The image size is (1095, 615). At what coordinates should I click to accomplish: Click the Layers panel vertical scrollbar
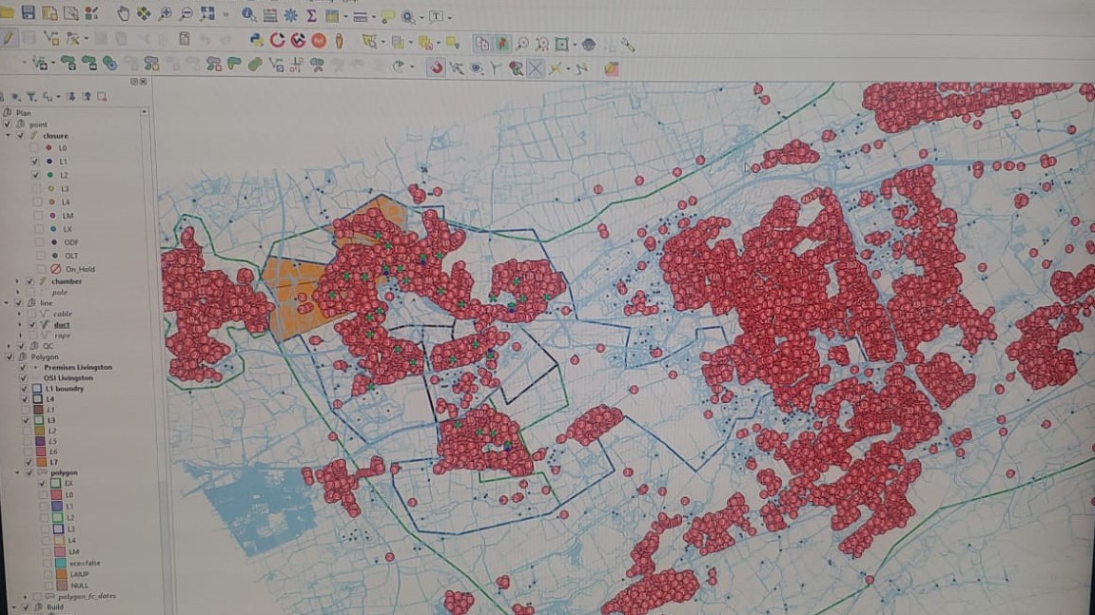coord(145,285)
